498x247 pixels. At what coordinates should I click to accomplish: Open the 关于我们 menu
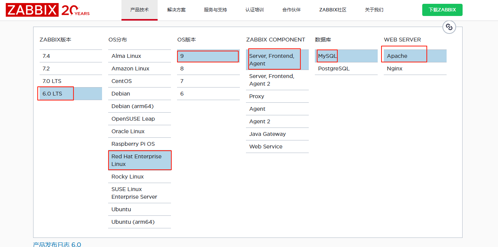[x=374, y=10]
